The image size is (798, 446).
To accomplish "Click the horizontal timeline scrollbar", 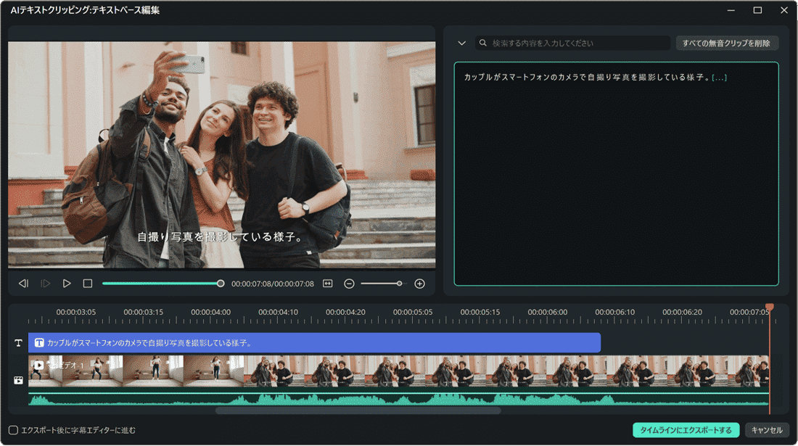I will coord(358,410).
